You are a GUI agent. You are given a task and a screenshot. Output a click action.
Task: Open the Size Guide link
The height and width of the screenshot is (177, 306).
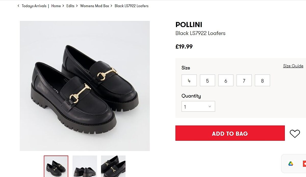[293, 66]
